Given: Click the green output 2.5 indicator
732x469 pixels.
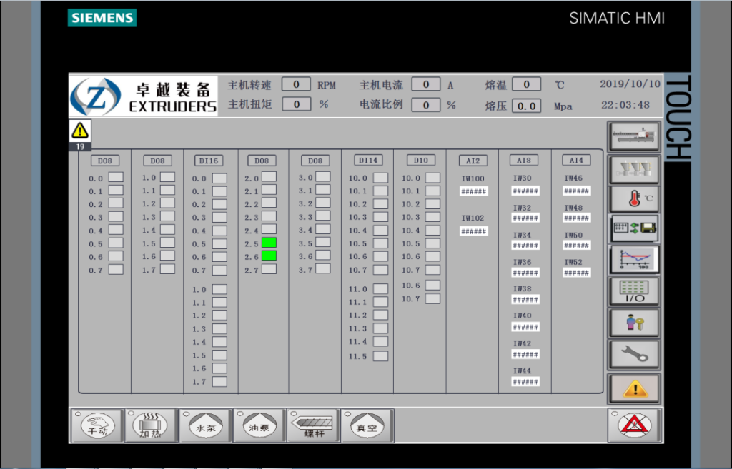Looking at the screenshot, I should point(269,243).
